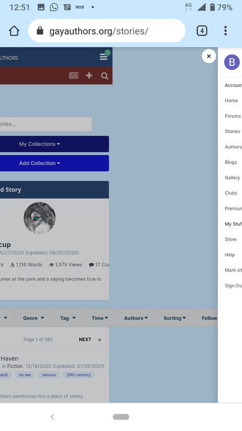
Task: Click the magnifier search icon
Action: click(x=105, y=76)
